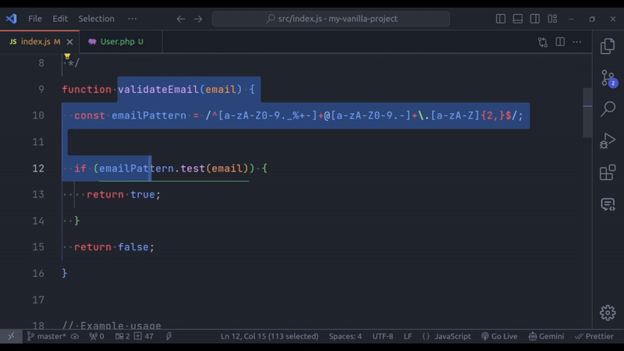The image size is (624, 351).
Task: Click line number 14 in gutter
Action: pyautogui.click(x=38, y=221)
